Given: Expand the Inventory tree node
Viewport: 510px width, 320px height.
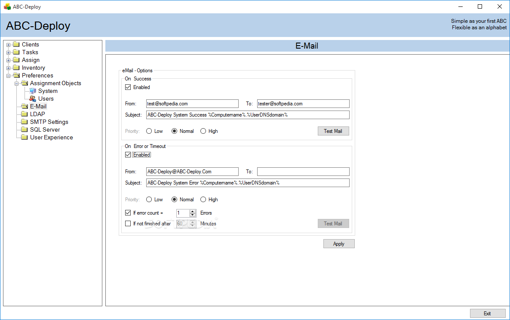Looking at the screenshot, I should (x=9, y=68).
